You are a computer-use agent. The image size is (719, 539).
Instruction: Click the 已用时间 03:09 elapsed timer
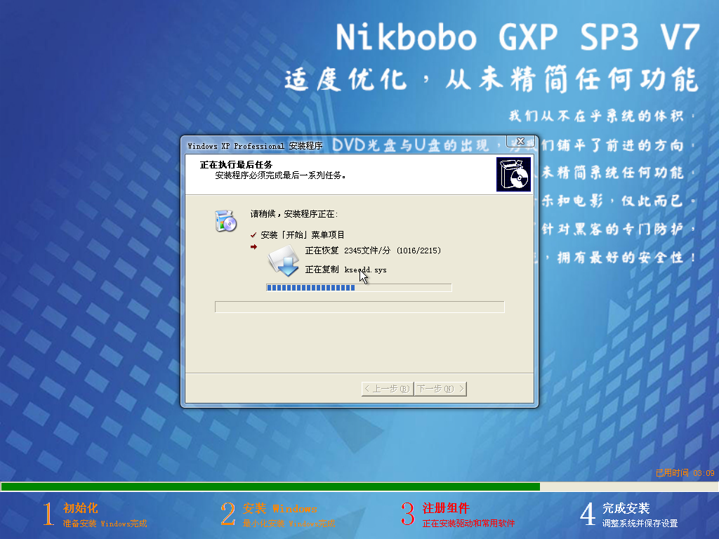pos(685,473)
